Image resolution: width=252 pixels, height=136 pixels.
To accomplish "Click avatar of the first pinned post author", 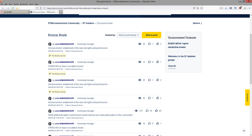I will 50,44.
